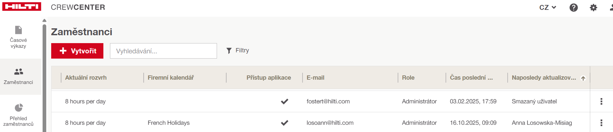Expand the CZ language dropdown

click(548, 7)
